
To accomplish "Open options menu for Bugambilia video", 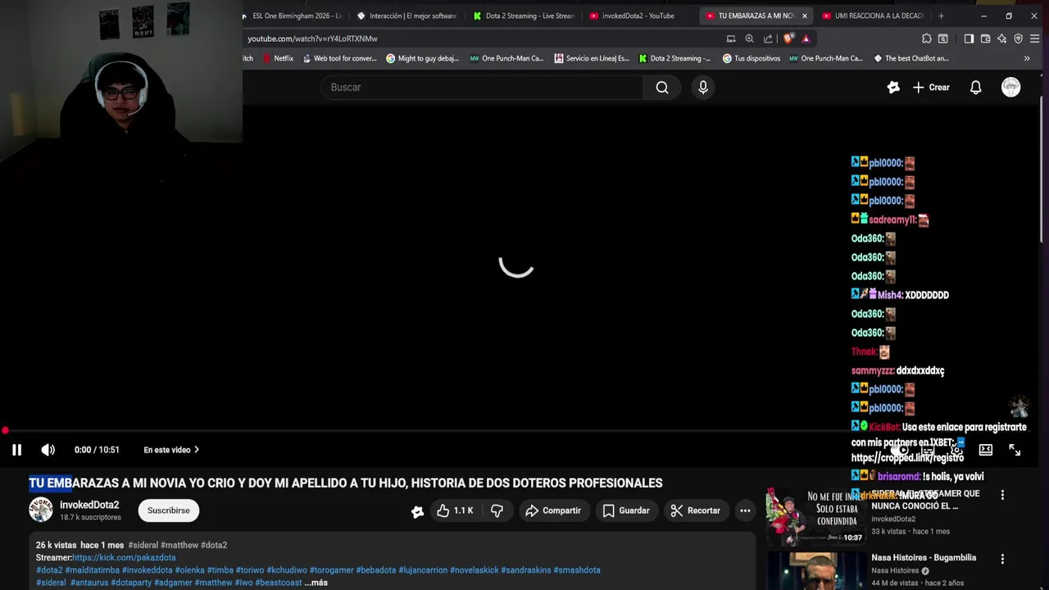I will click(x=1002, y=559).
